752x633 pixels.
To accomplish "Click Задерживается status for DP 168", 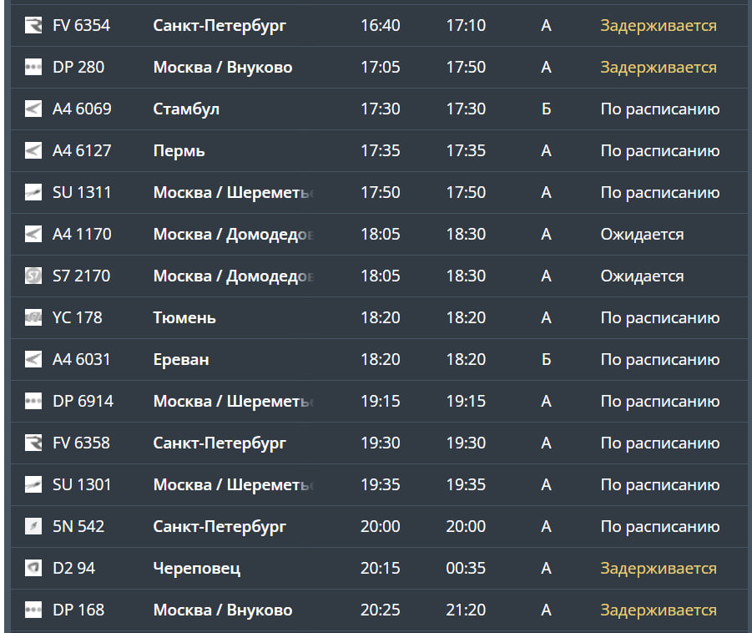I will pyautogui.click(x=659, y=610).
